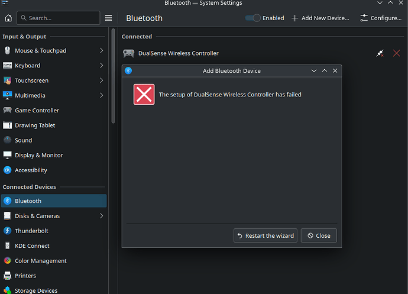408x294 pixels.
Task: Minimize the System Settings window
Action: point(380,3)
